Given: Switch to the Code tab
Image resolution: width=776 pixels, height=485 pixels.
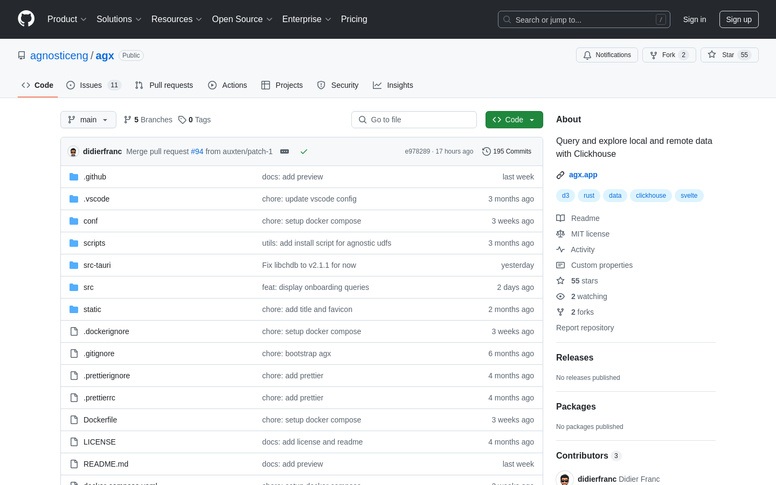Looking at the screenshot, I should 38,85.
